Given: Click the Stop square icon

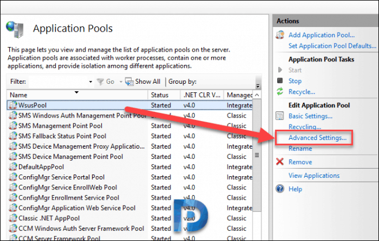Looking at the screenshot, I should click(x=280, y=80).
